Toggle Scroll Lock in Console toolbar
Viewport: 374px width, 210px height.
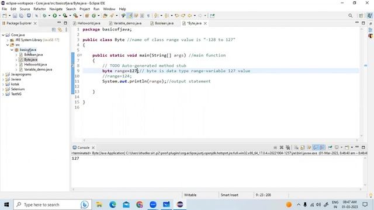[x=303, y=148]
